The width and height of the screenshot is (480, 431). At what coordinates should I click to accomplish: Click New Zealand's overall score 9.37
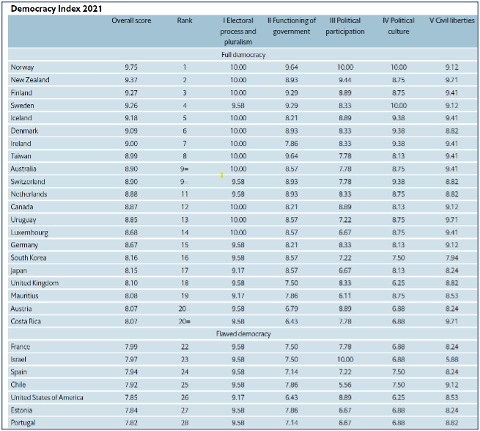[131, 80]
